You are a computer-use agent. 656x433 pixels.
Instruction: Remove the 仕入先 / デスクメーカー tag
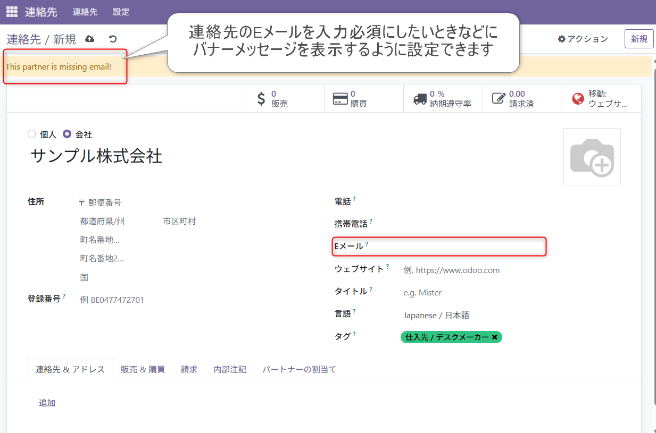coord(495,337)
